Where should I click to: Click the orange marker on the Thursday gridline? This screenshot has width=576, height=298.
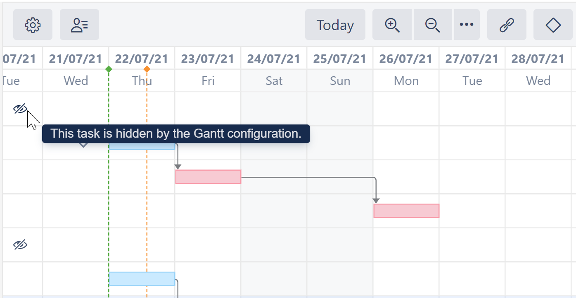147,69
